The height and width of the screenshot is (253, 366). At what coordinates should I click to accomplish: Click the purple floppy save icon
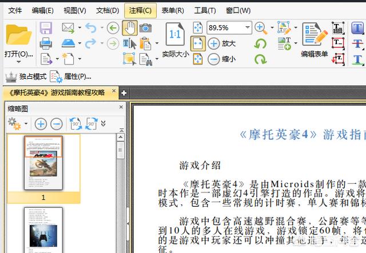46,28
